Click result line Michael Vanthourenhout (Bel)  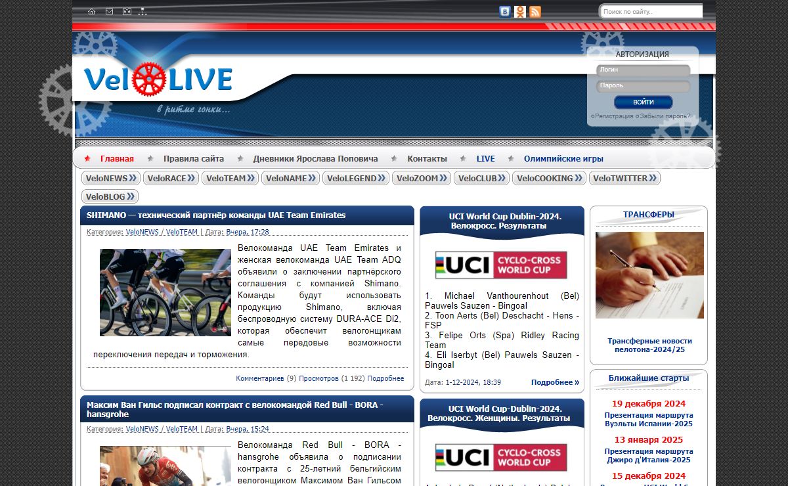tap(502, 301)
